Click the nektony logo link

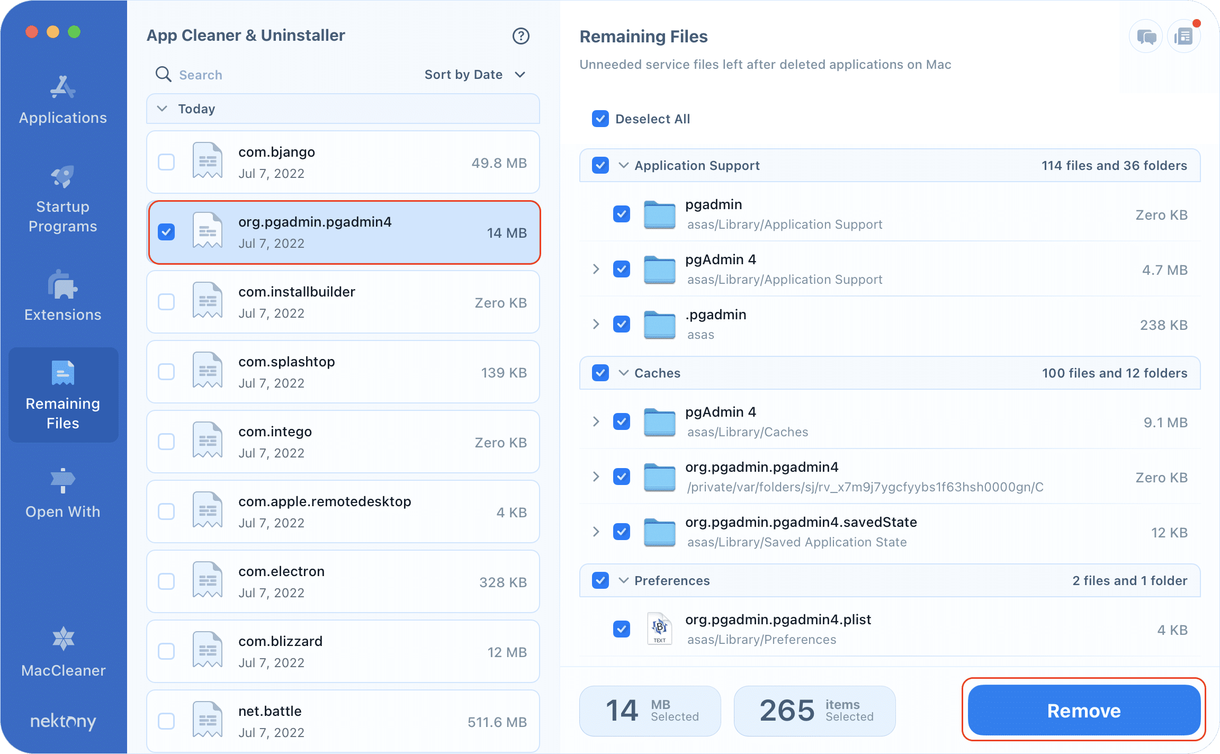[62, 721]
